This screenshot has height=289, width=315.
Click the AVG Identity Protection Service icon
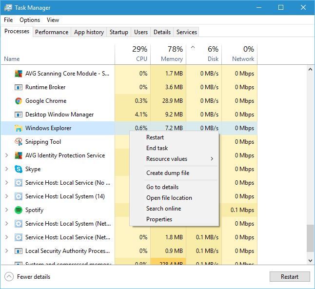click(x=19, y=155)
